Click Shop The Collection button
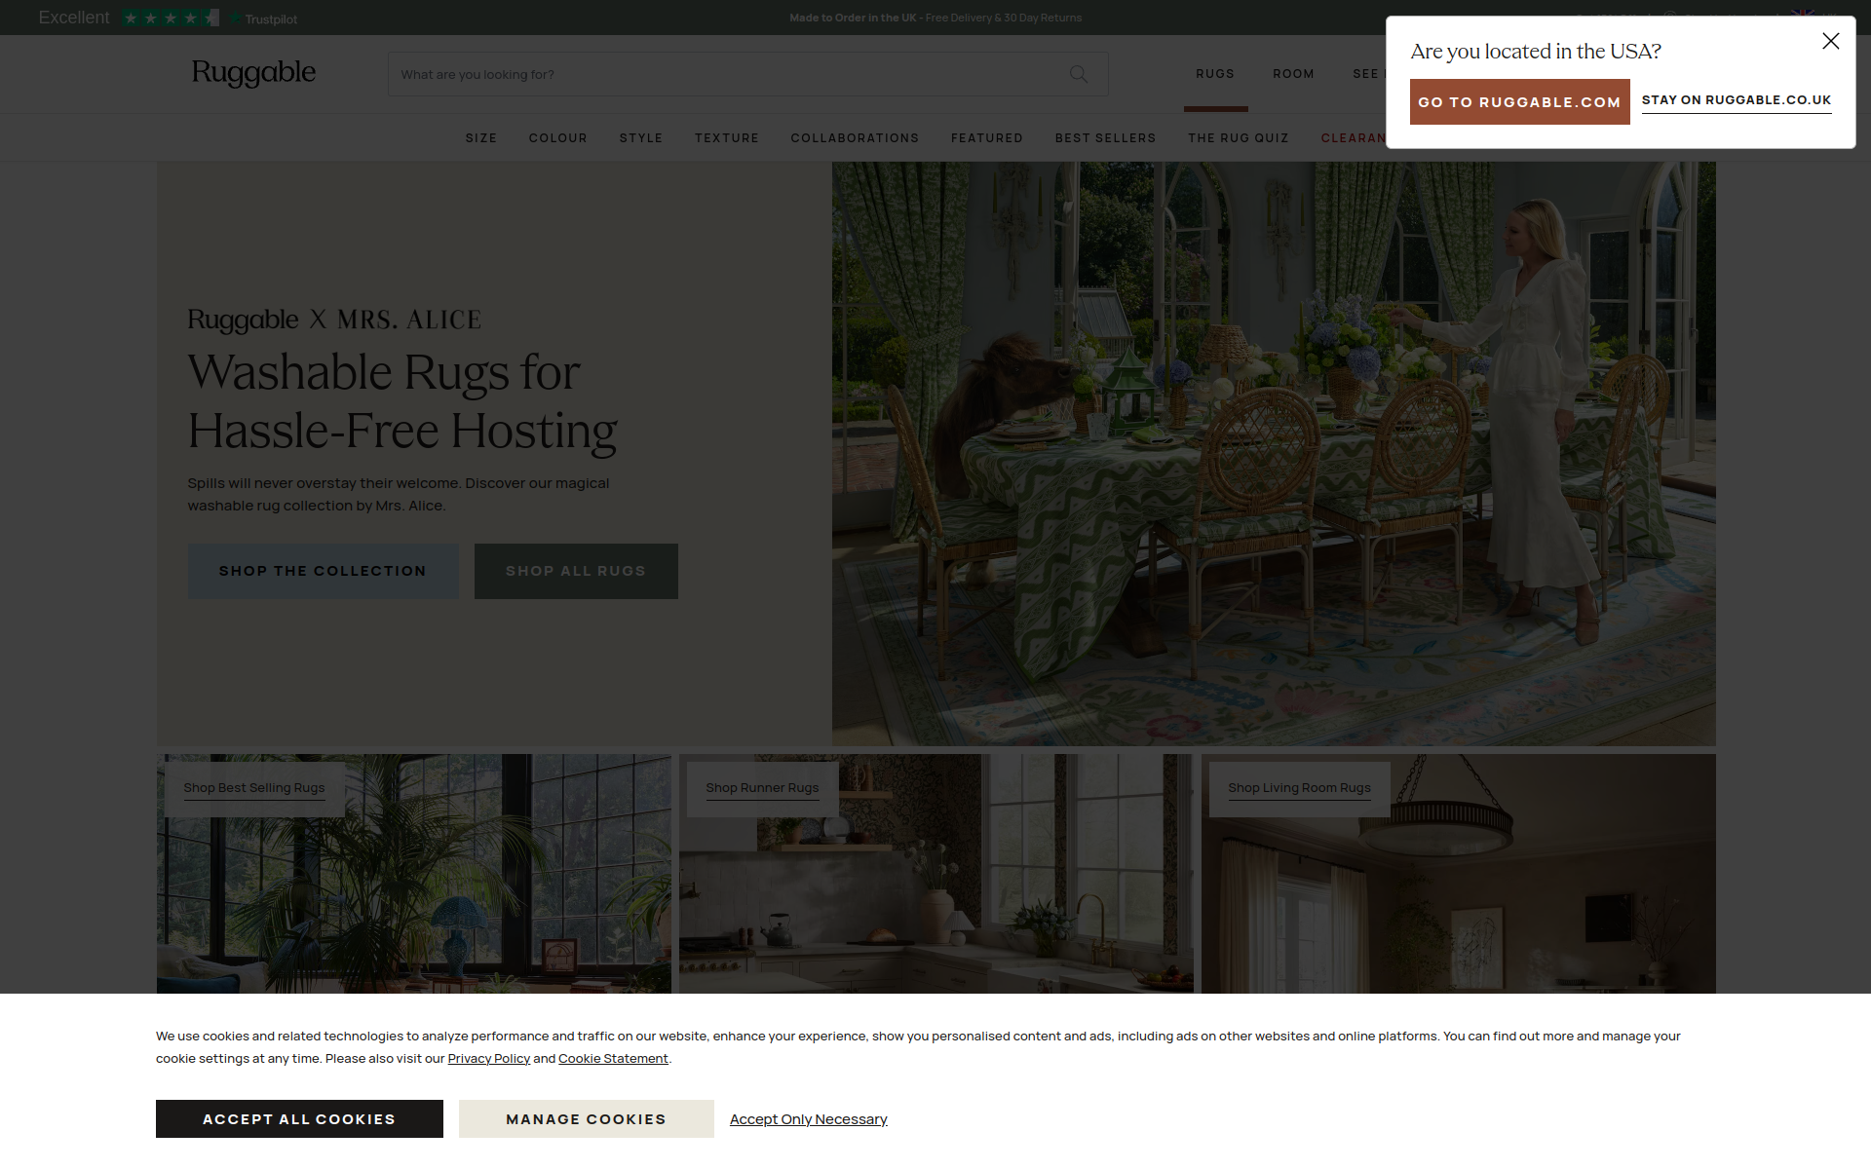1871x1169 pixels. coord(323,571)
